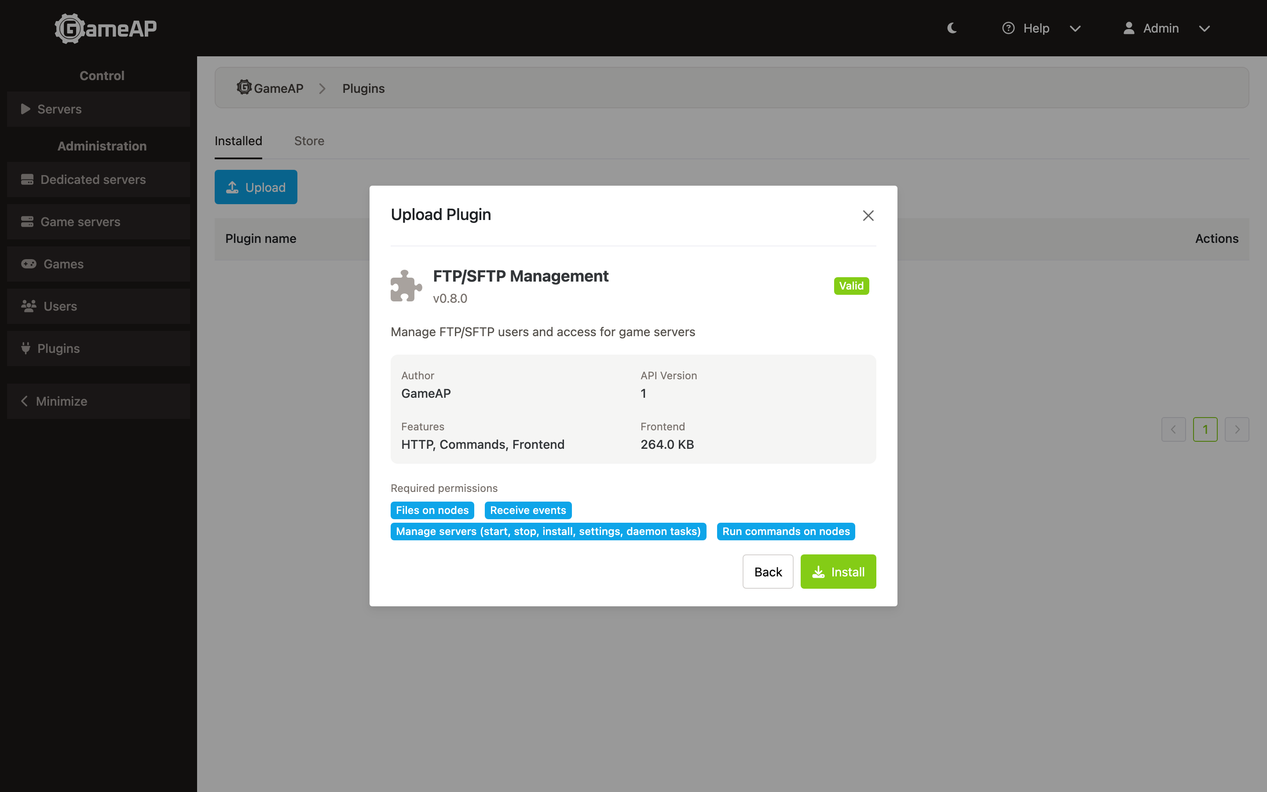Switch to the Store tab

tap(309, 141)
